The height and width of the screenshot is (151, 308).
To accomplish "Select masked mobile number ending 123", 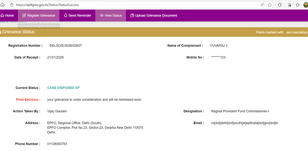I will click(218, 57).
